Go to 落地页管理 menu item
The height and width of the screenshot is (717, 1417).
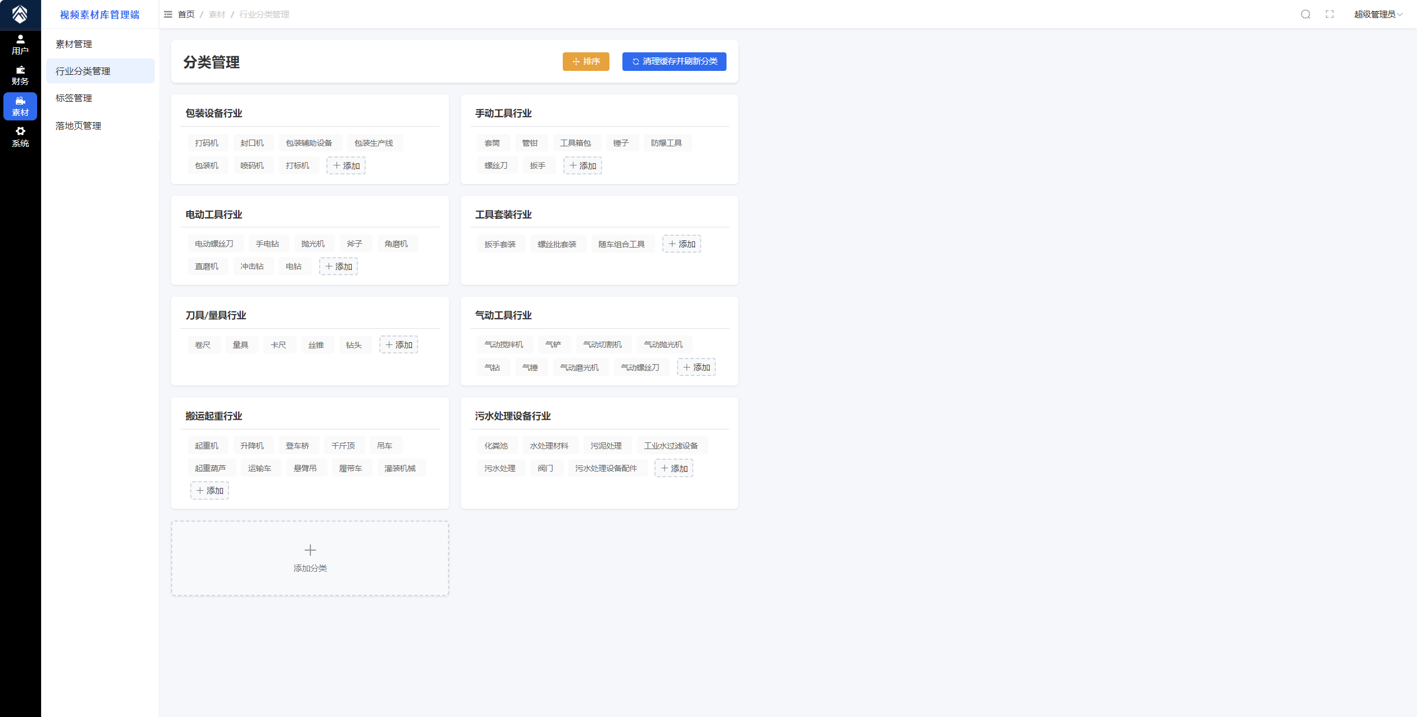pyautogui.click(x=78, y=126)
